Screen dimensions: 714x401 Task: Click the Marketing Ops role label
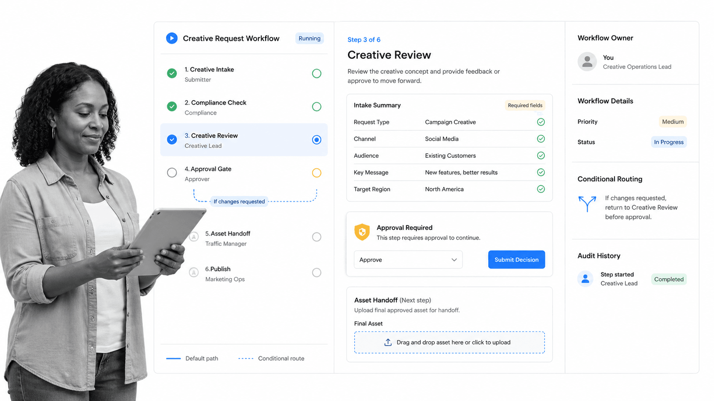[225, 280]
